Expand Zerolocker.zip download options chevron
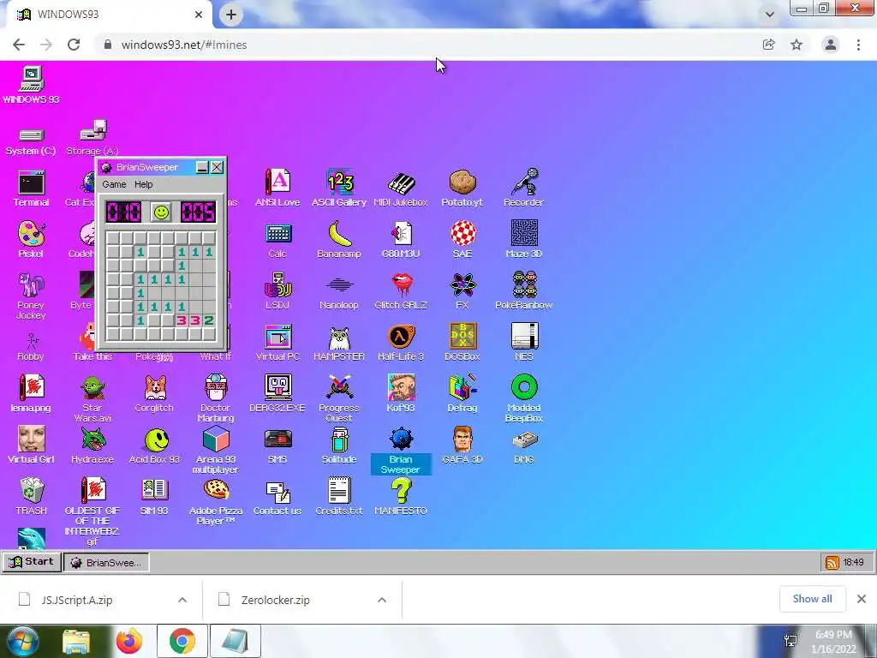The height and width of the screenshot is (658, 877). tap(382, 600)
